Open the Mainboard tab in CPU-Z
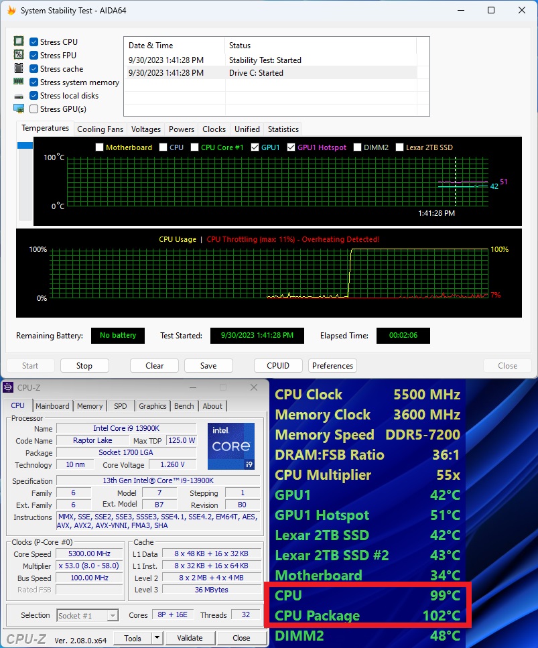The image size is (538, 648). click(52, 406)
